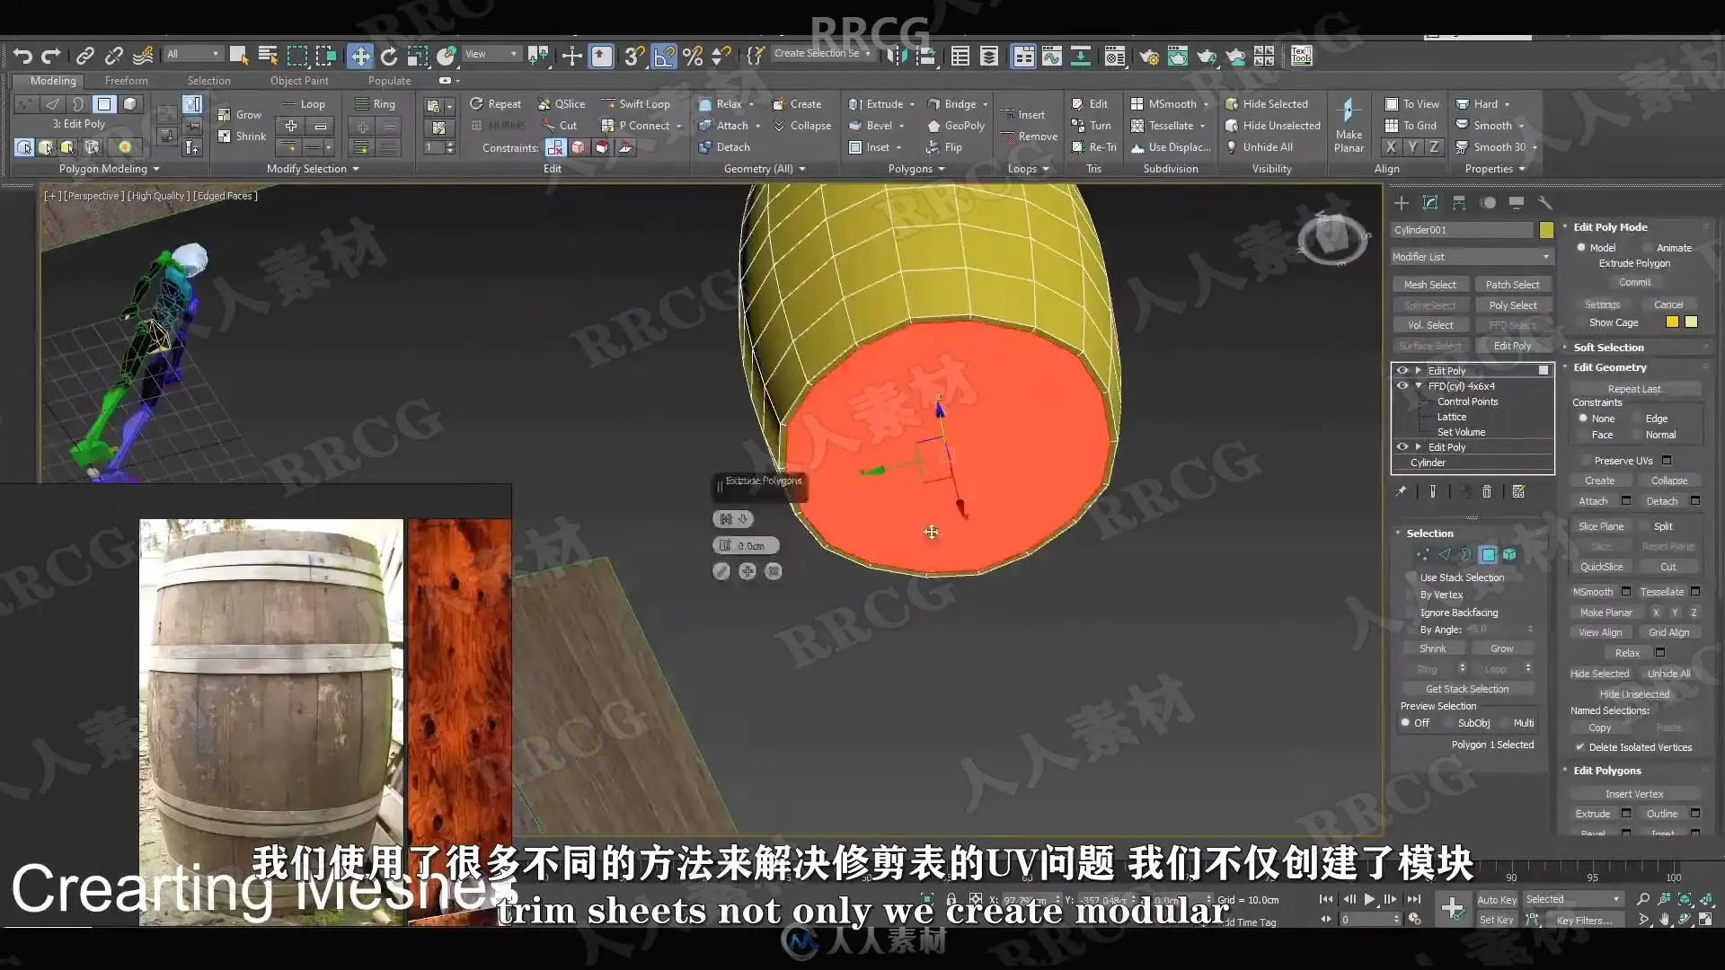Play the animation in the timeline controls
The width and height of the screenshot is (1725, 970).
1369,899
